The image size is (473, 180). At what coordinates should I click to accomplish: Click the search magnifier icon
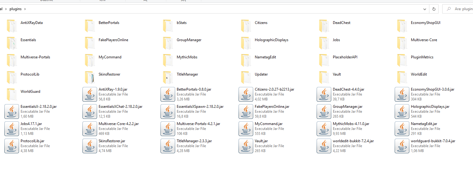[x=449, y=9]
